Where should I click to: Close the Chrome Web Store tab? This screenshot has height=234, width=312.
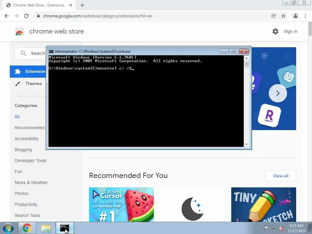click(x=71, y=5)
